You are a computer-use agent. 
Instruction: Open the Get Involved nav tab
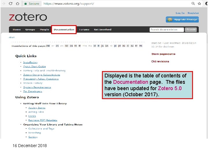point(103,29)
